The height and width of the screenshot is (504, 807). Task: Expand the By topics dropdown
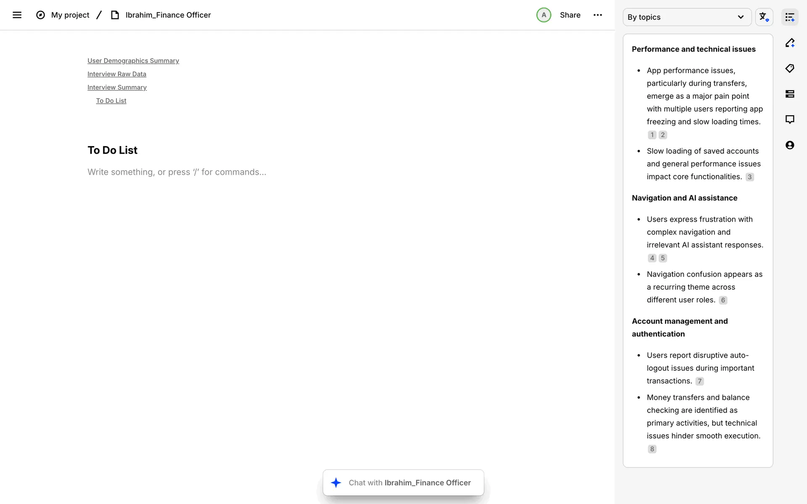[x=687, y=17]
